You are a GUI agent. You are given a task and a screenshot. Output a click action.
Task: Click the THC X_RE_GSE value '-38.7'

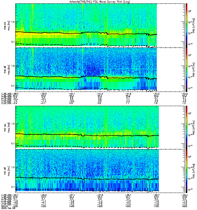156,195
